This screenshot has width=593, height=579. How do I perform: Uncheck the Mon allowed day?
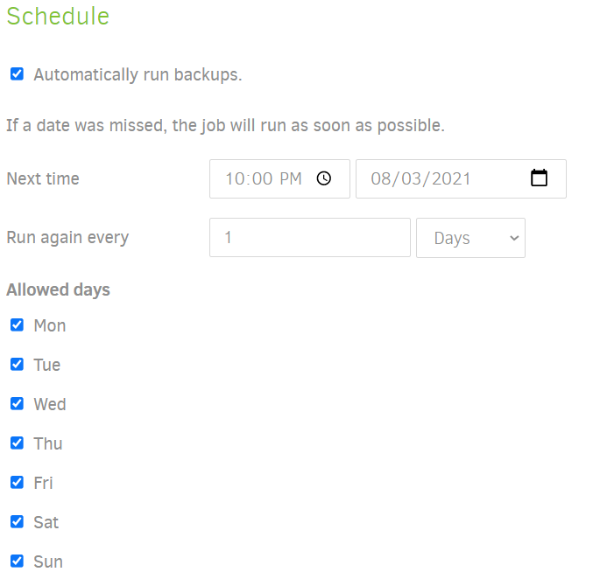(17, 324)
